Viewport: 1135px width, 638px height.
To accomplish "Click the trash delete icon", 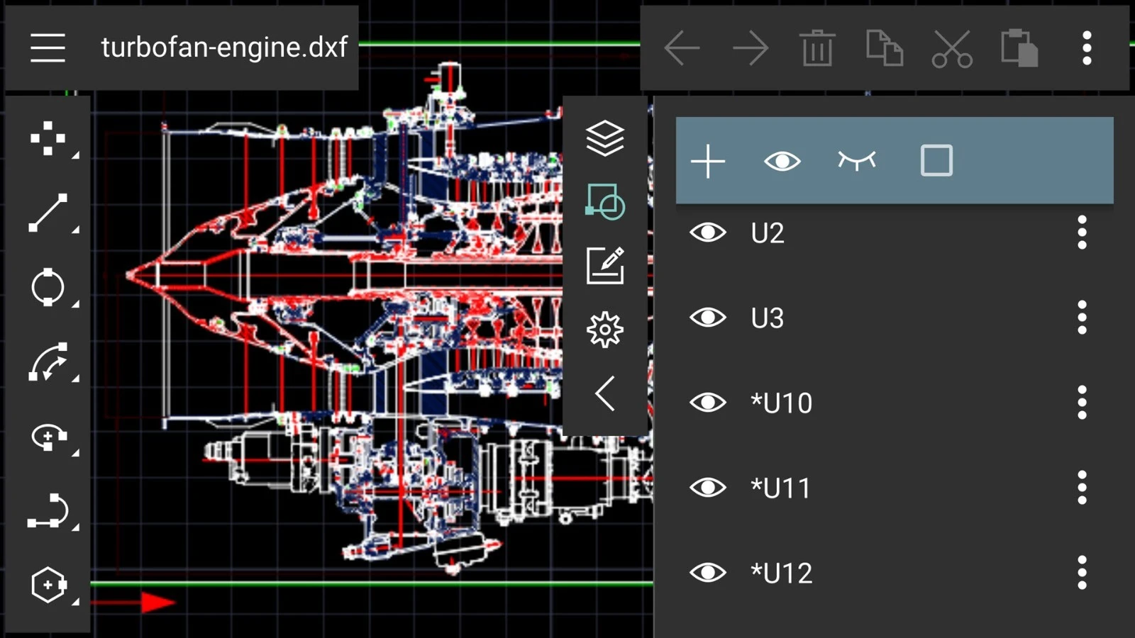I will (x=817, y=49).
